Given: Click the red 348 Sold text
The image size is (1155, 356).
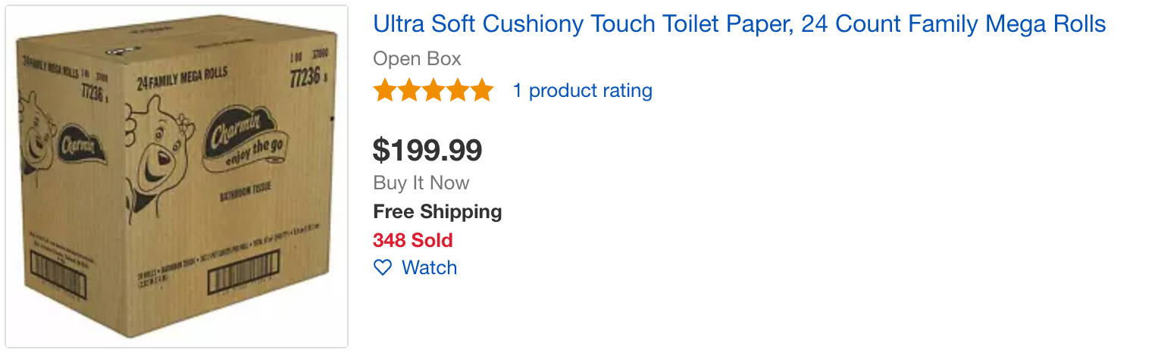Looking at the screenshot, I should point(412,240).
